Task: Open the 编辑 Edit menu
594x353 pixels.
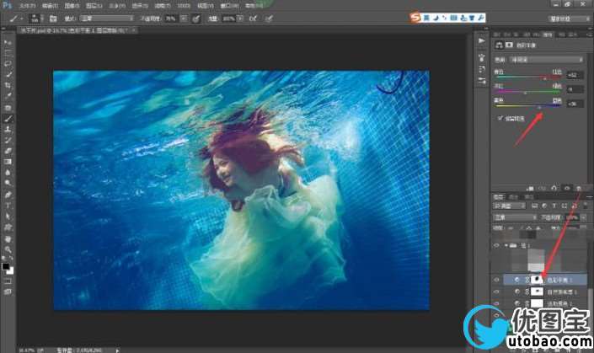Action: 50,6
